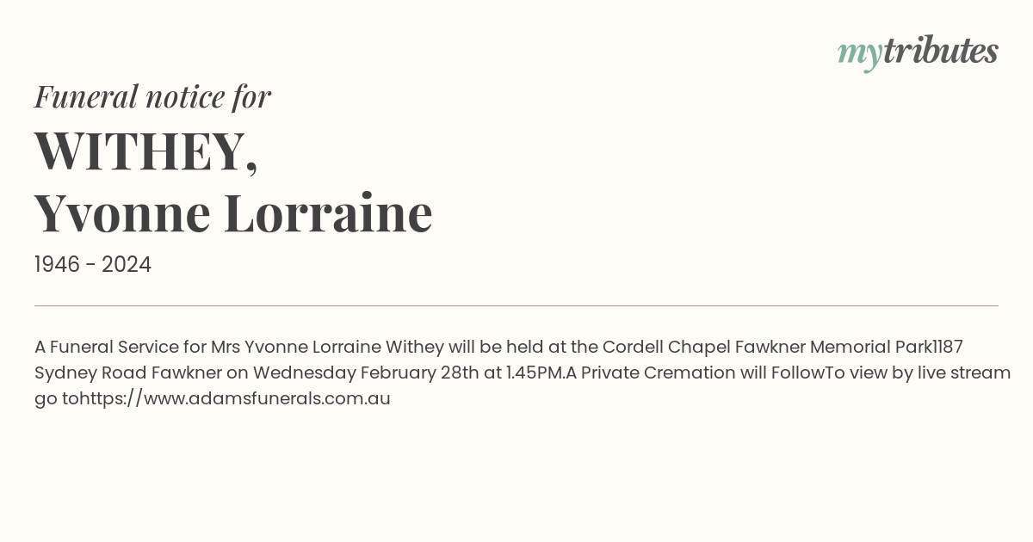This screenshot has height=542, width=1033.
Task: Select the surname WITHEY heading
Action: point(145,151)
